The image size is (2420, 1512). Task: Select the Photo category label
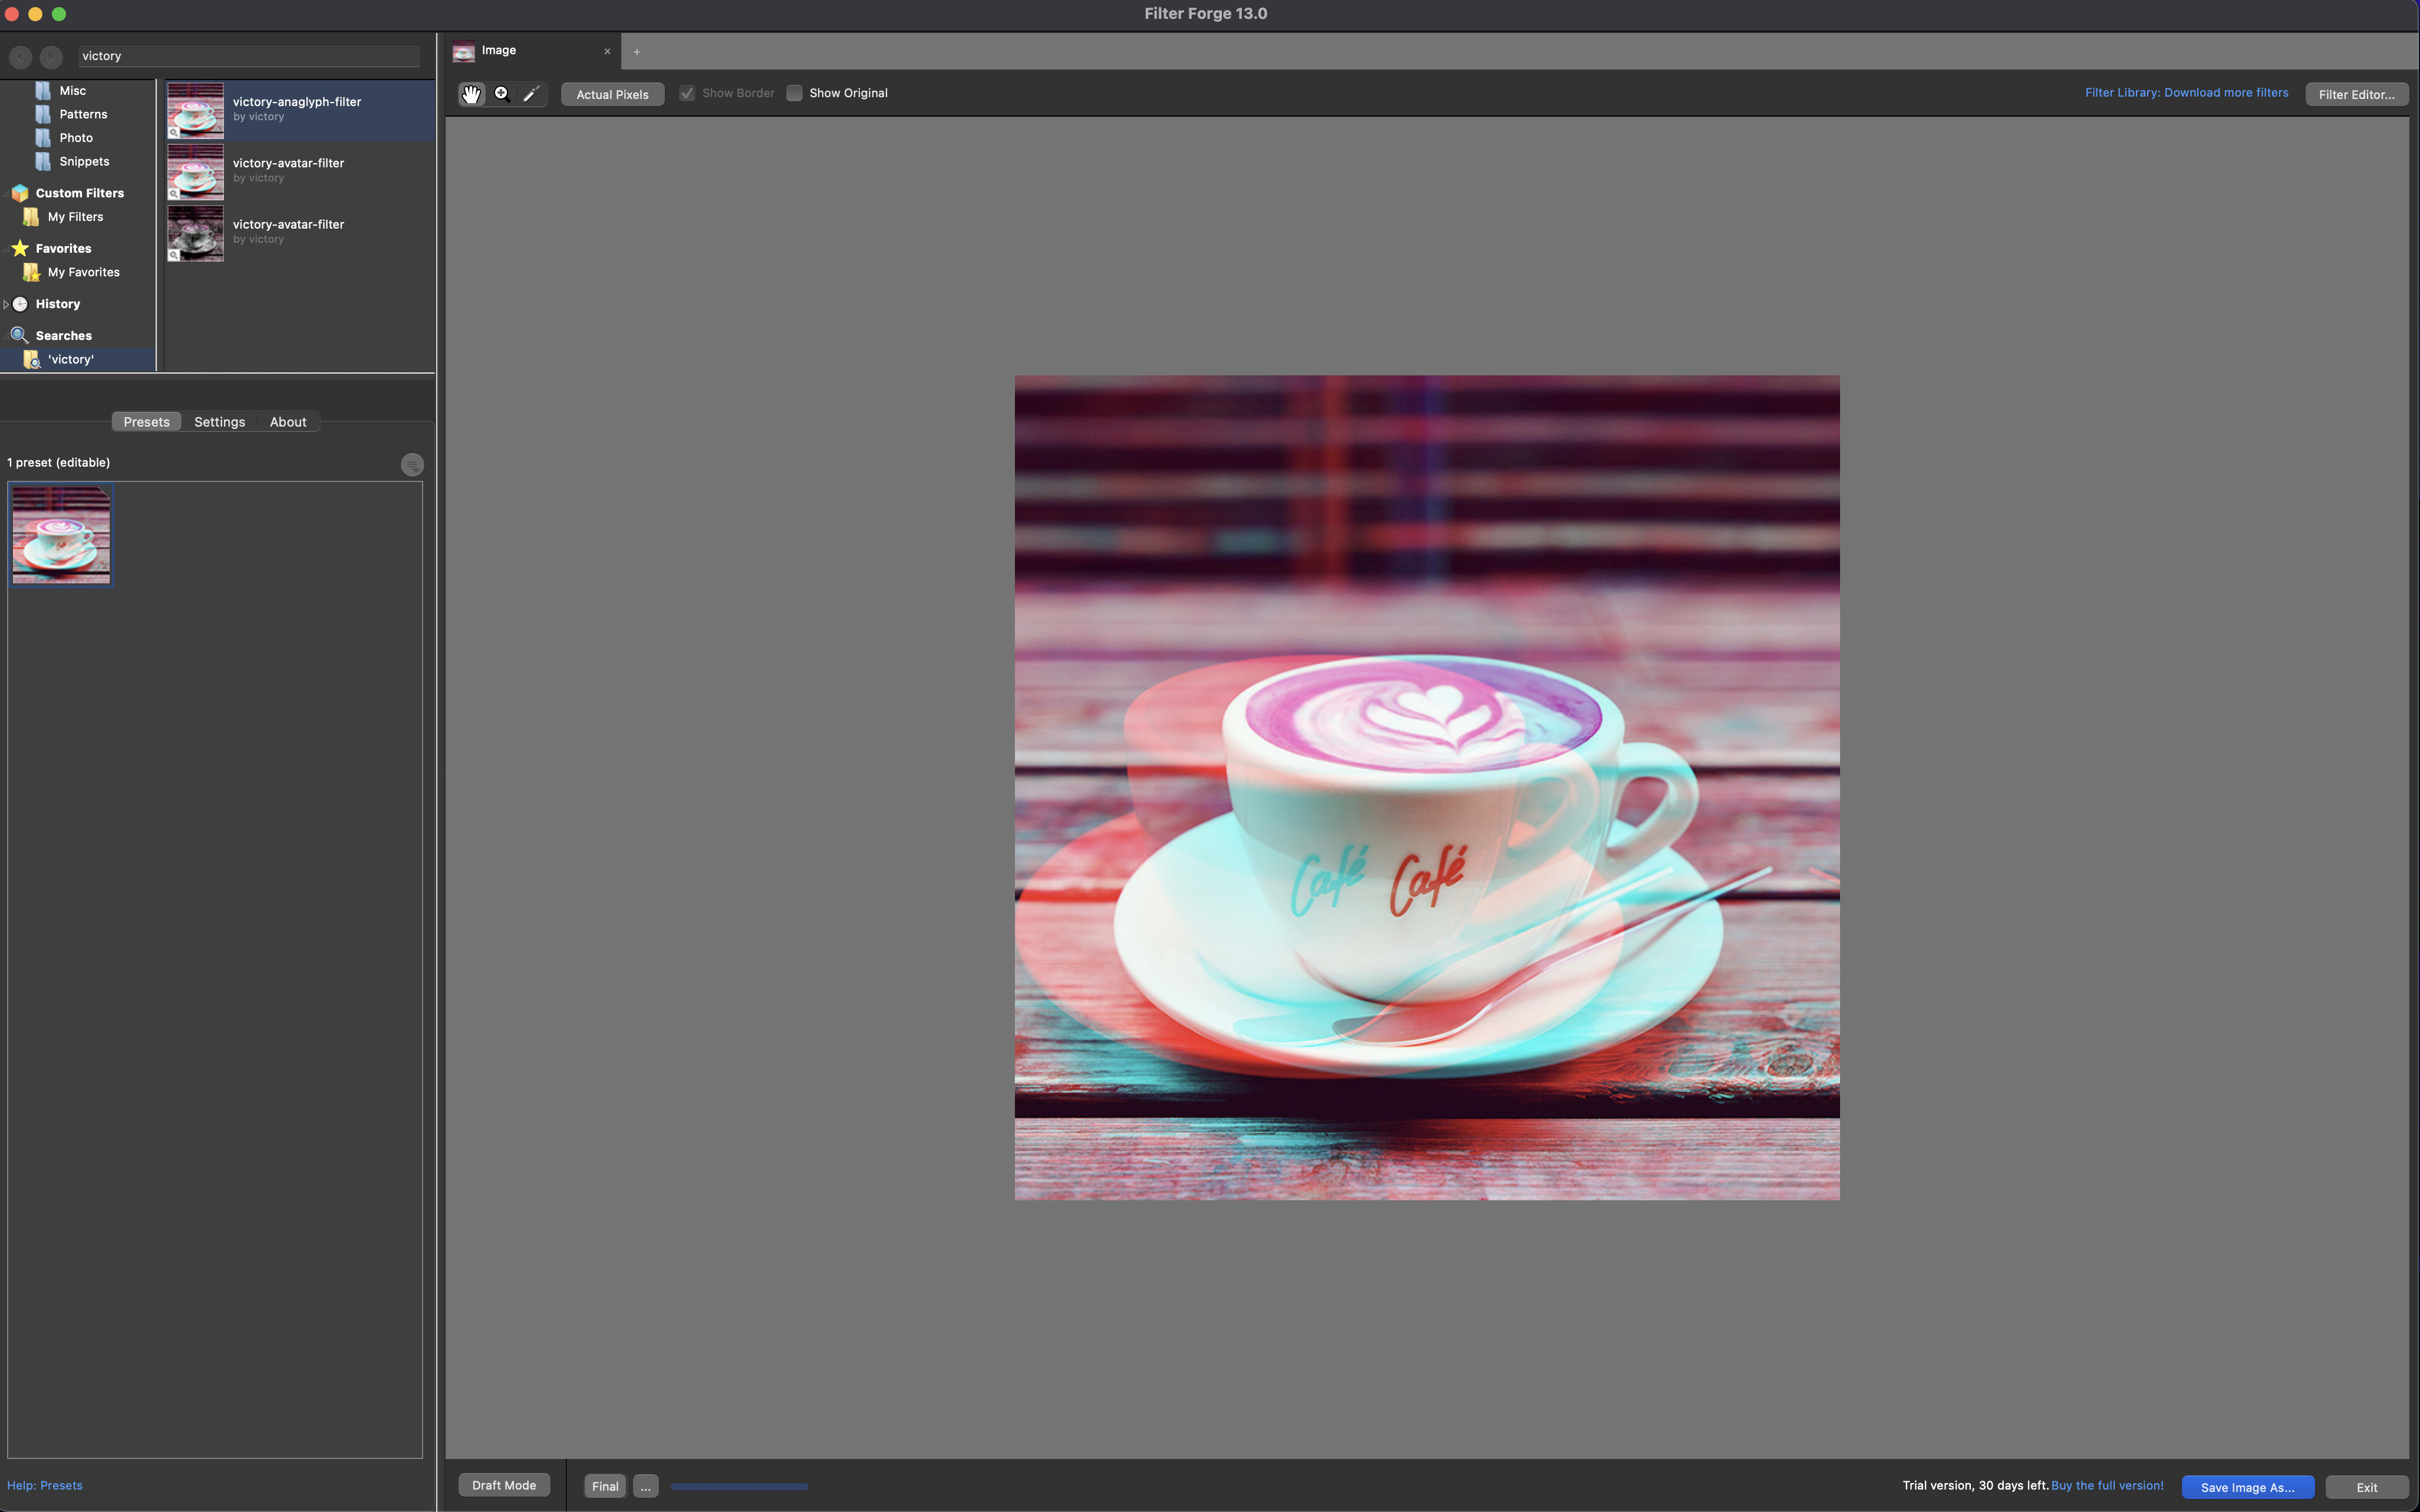tap(76, 138)
